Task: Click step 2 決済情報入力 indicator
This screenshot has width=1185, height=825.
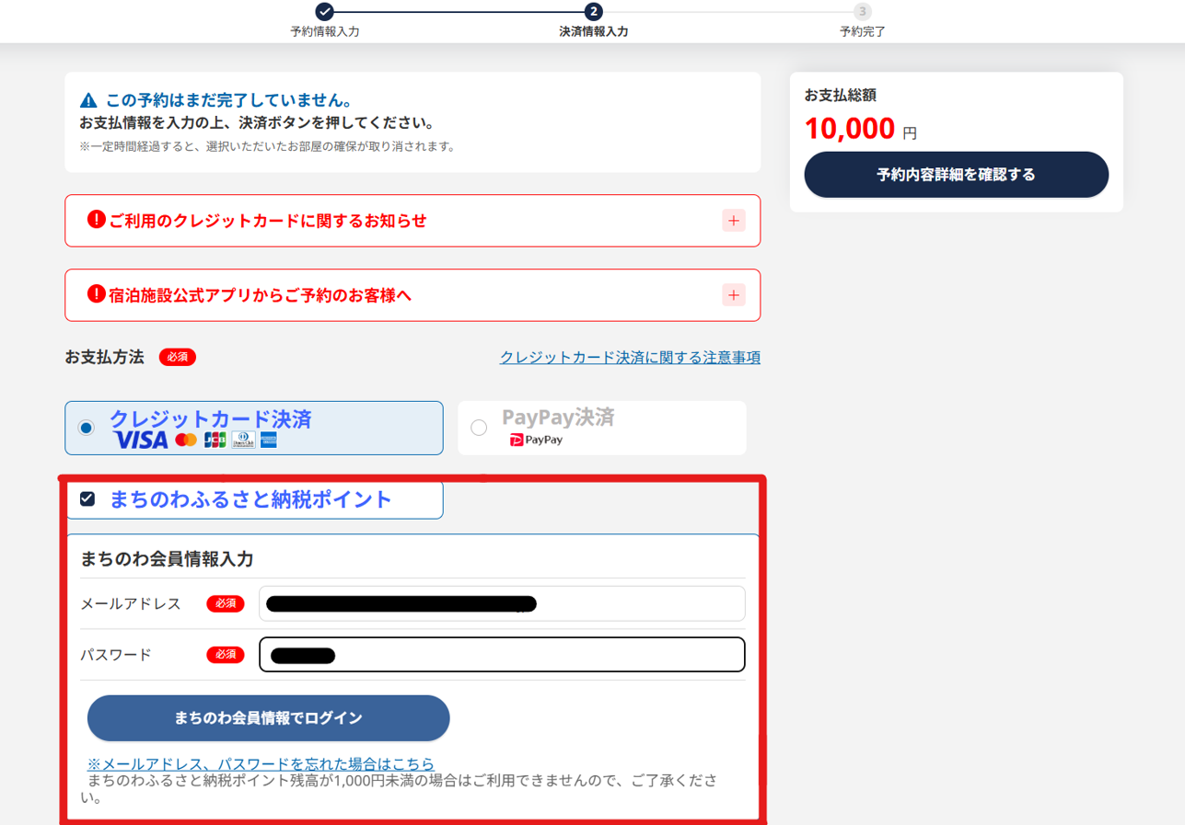Action: pos(594,11)
